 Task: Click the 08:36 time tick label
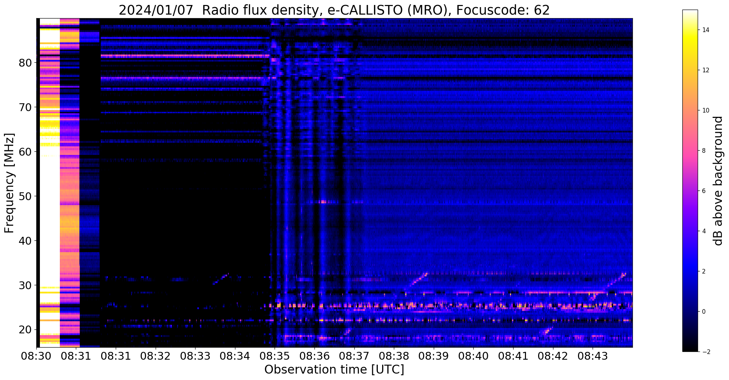pos(314,356)
